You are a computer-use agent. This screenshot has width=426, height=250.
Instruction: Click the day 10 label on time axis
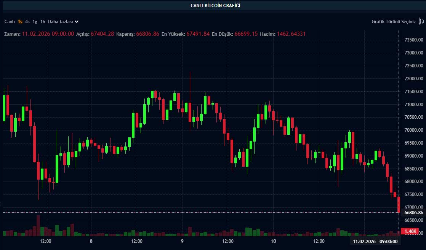pyautogui.click(x=273, y=241)
